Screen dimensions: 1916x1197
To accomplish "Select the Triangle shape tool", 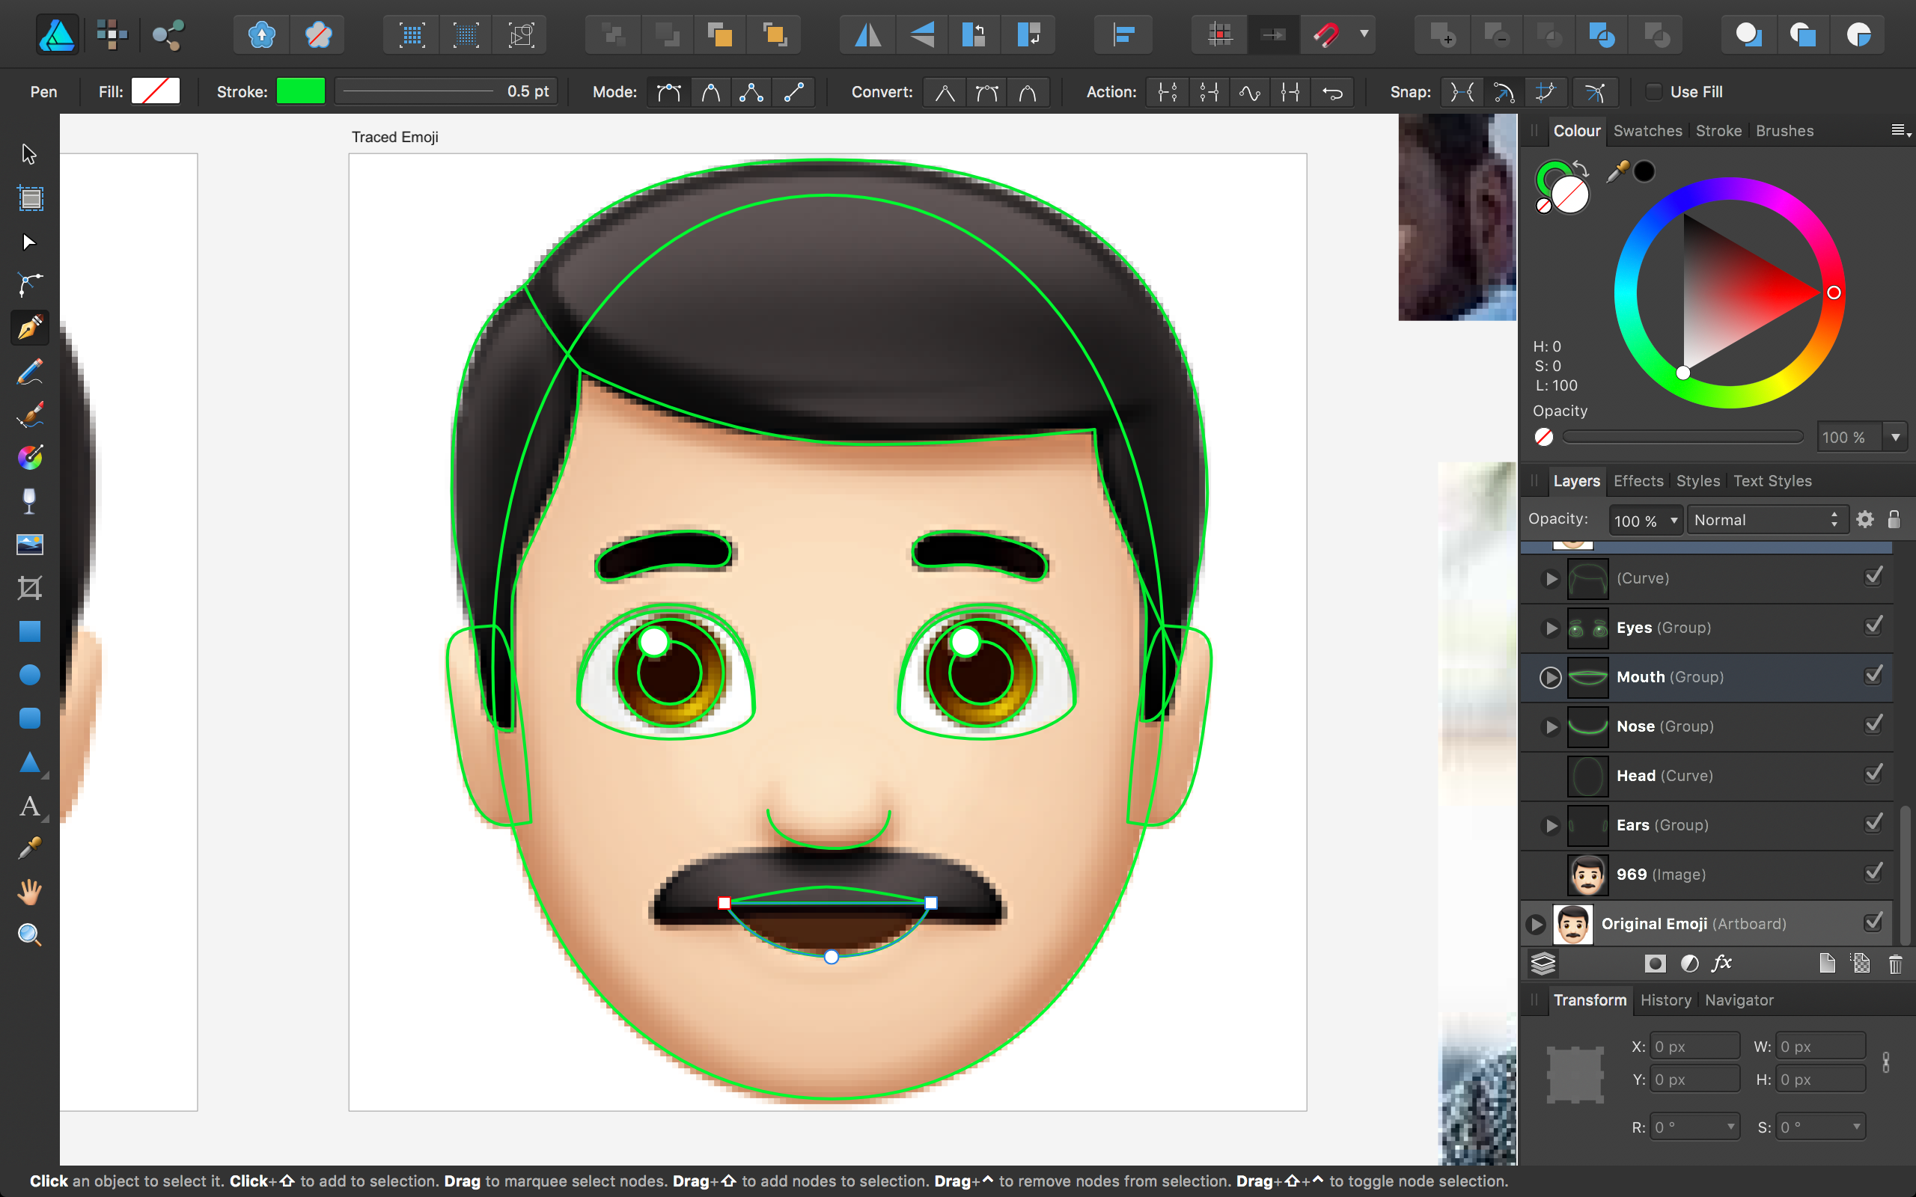I will [x=30, y=762].
